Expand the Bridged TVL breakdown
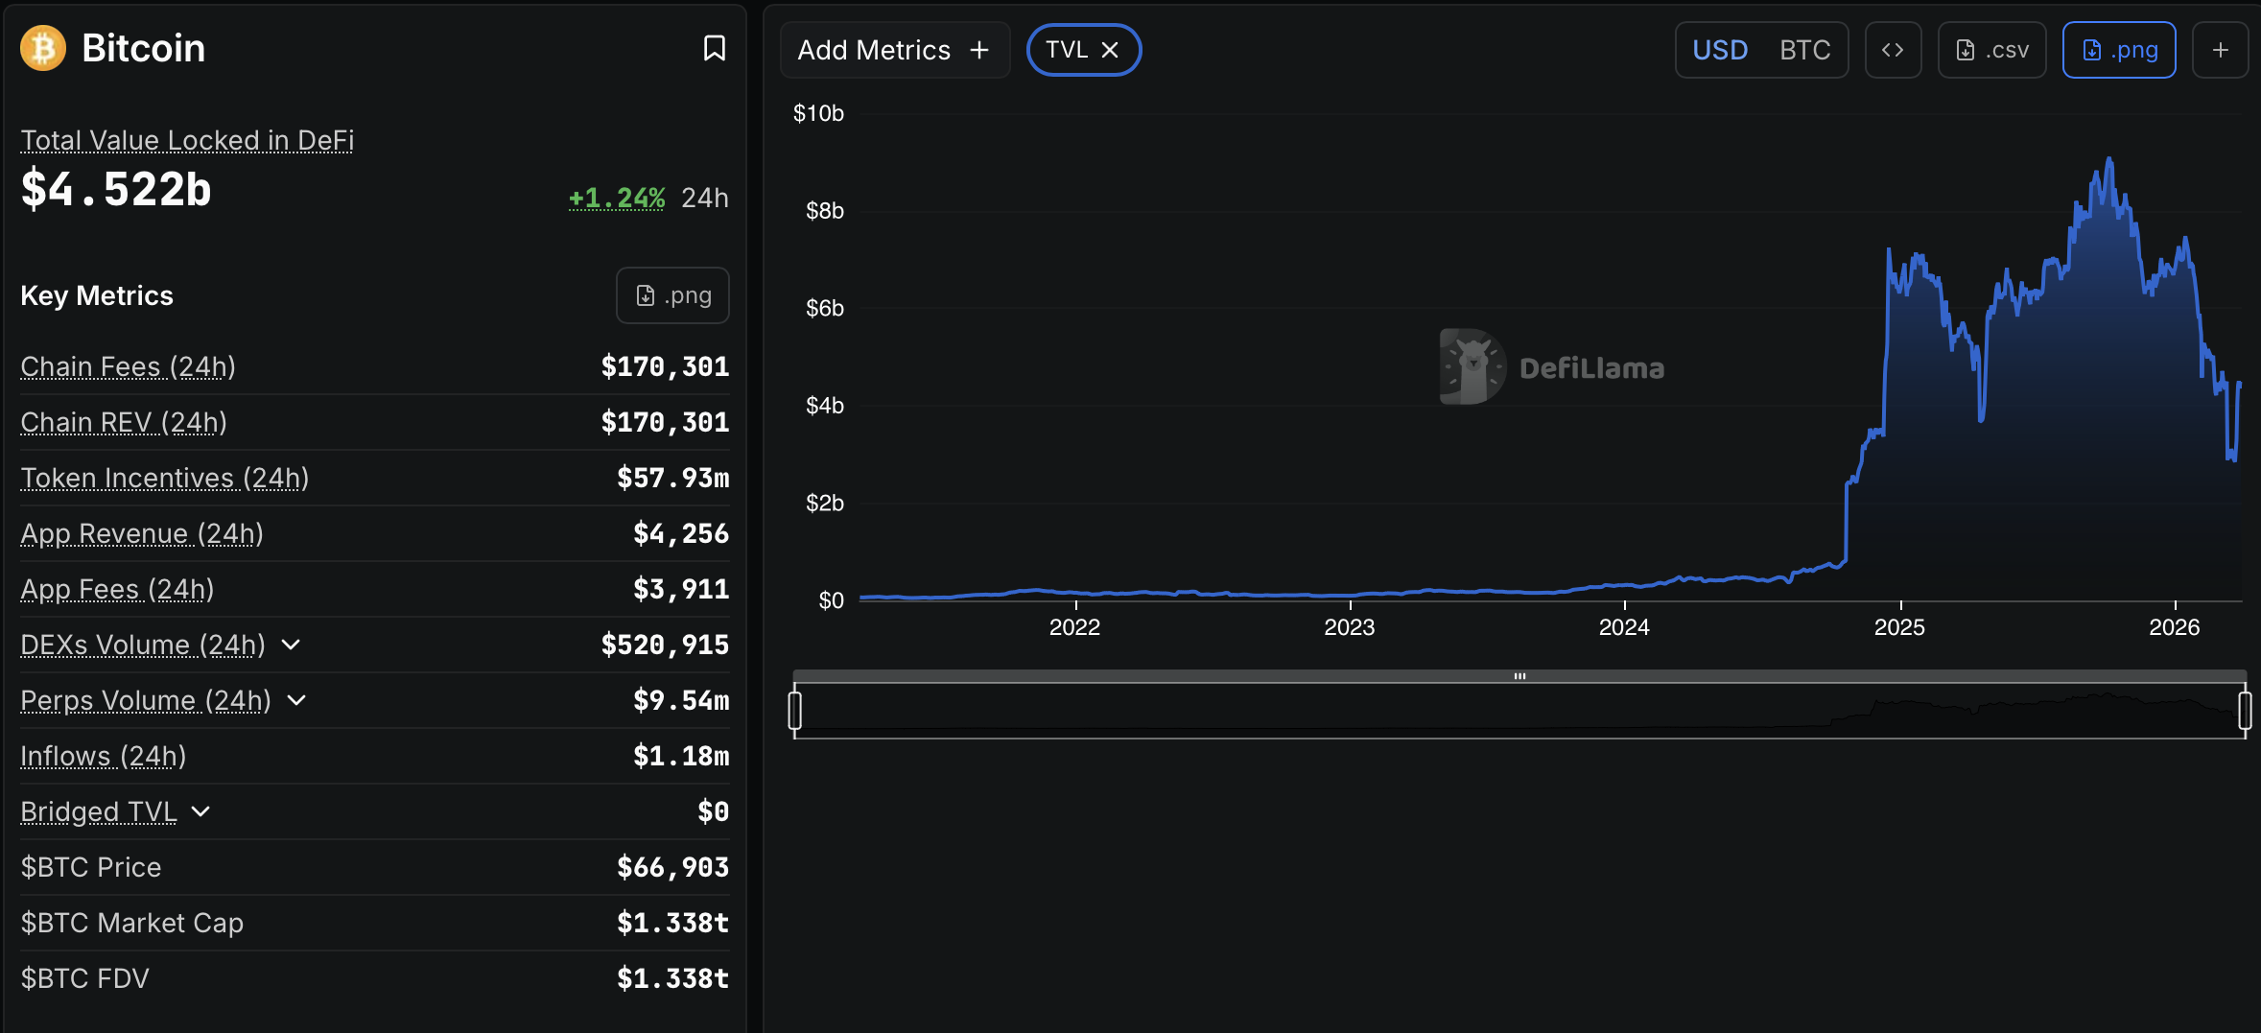Image resolution: width=2261 pixels, height=1033 pixels. click(200, 812)
